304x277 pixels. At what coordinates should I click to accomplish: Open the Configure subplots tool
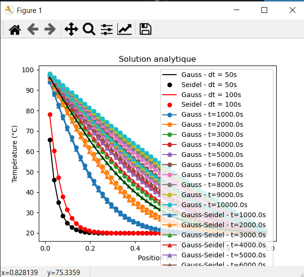tap(106, 30)
